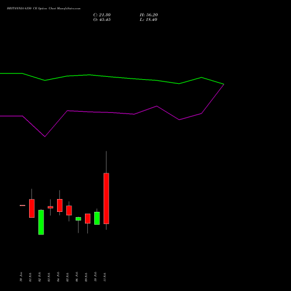Click the large green candlestick for 02 Feb

click(x=41, y=222)
